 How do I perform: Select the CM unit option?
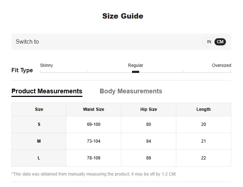pyautogui.click(x=220, y=42)
